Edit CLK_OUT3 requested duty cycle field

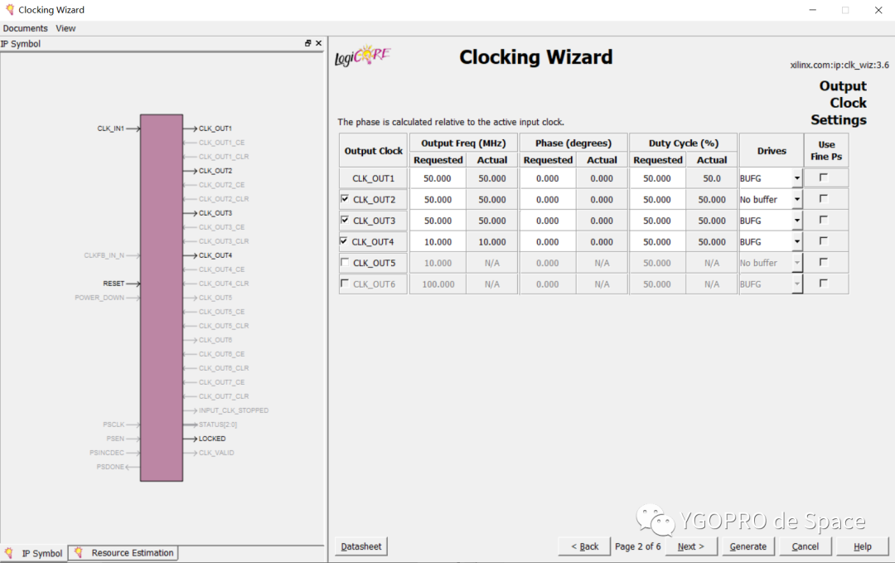[x=657, y=221]
